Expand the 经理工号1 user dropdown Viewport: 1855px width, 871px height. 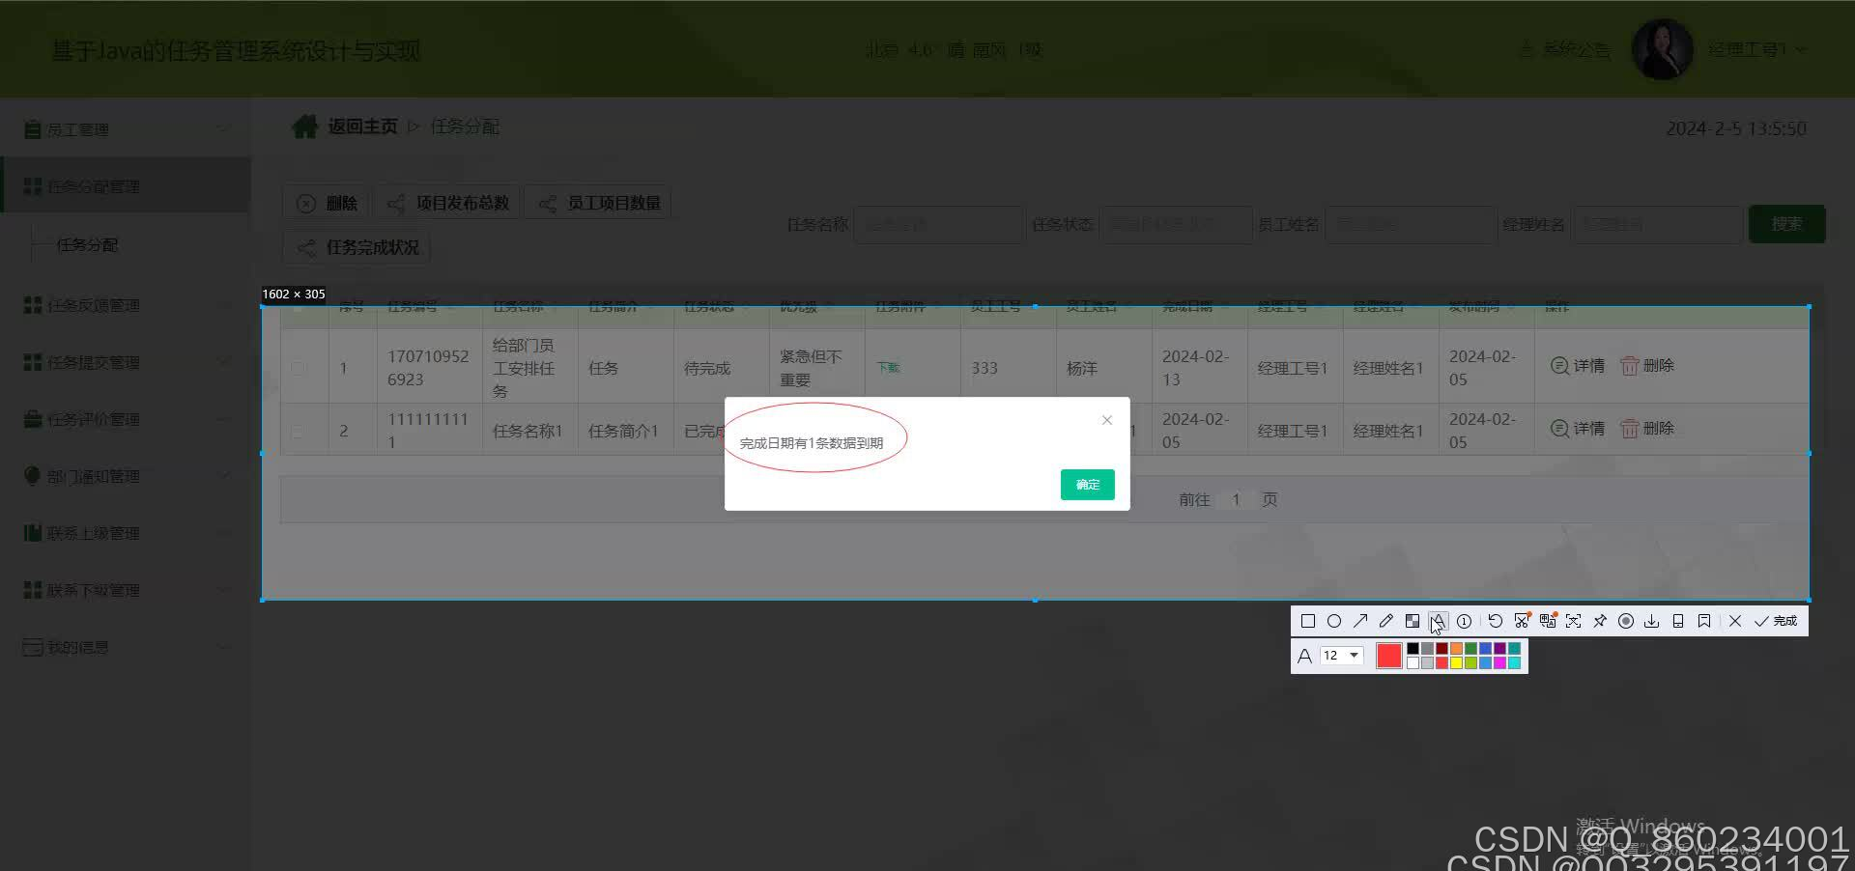coord(1756,49)
